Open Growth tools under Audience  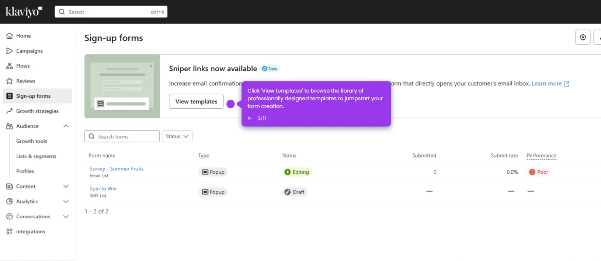pos(32,141)
